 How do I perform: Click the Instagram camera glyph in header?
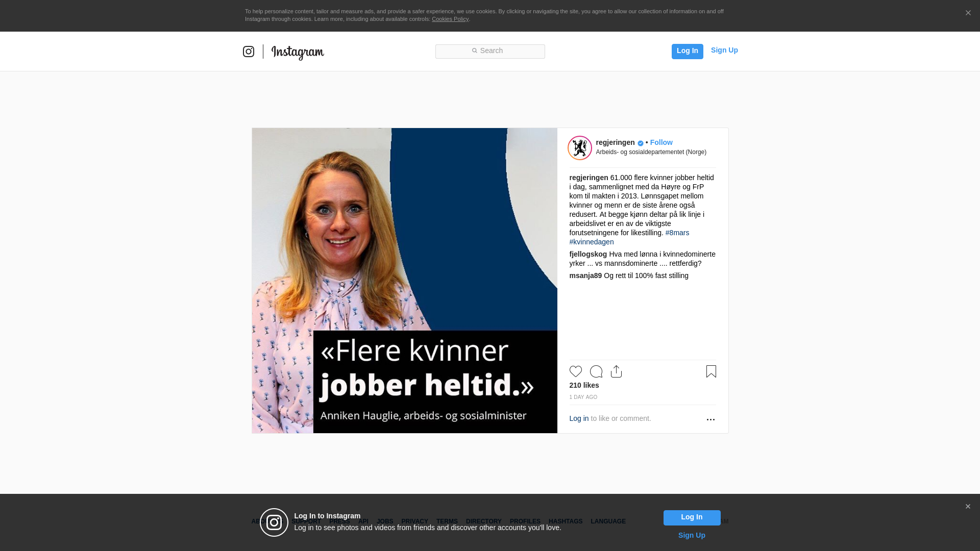(249, 52)
